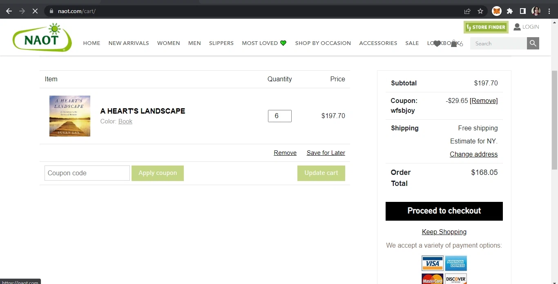558x284 pixels.
Task: Click the Save for Later link
Action: tap(326, 153)
